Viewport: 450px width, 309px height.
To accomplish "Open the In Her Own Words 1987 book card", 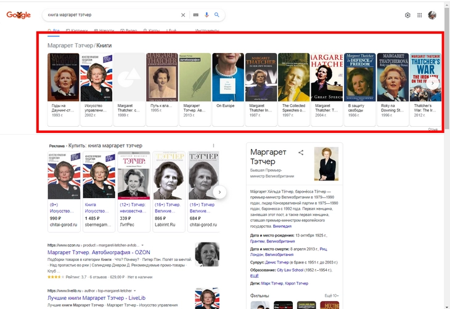I will (x=261, y=89).
